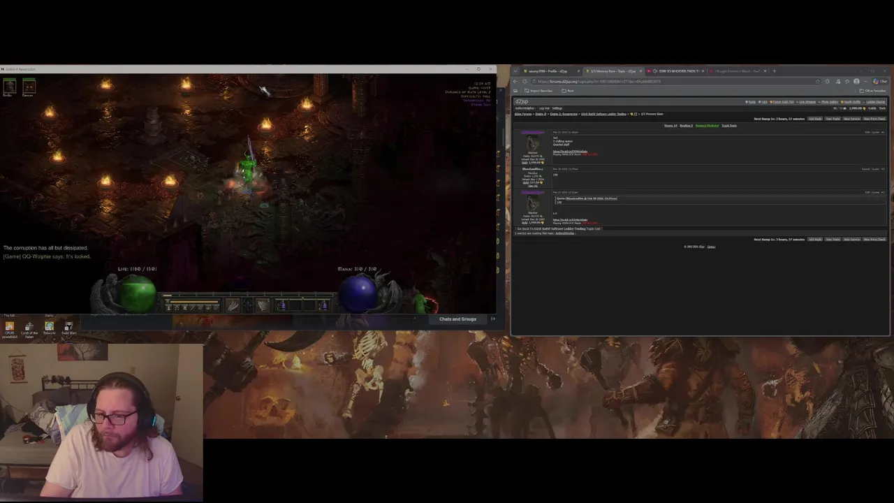Reload the d2jsp page
This screenshot has width=894, height=503.
pyautogui.click(x=525, y=81)
